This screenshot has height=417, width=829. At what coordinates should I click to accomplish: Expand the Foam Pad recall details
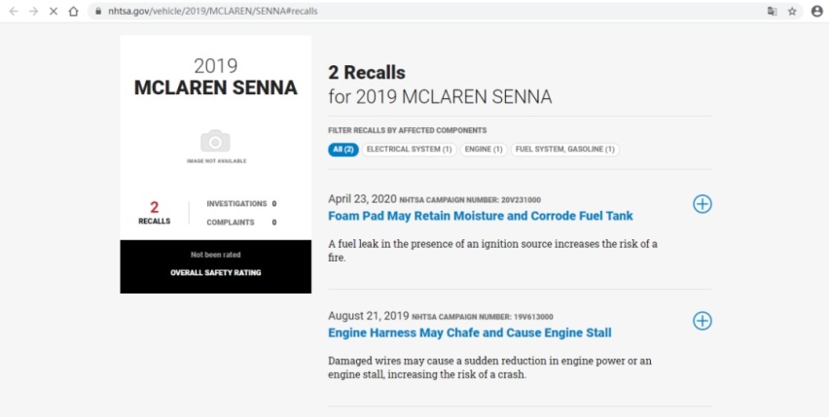tap(703, 204)
